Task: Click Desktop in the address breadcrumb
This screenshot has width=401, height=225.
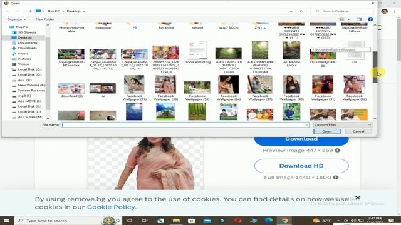Action: point(73,11)
